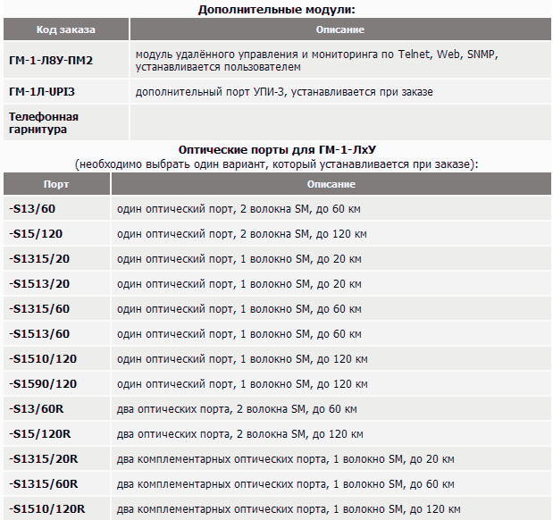Click the -S1513/60 port cell
Image resolution: width=553 pixels, height=520 pixels.
(x=38, y=334)
